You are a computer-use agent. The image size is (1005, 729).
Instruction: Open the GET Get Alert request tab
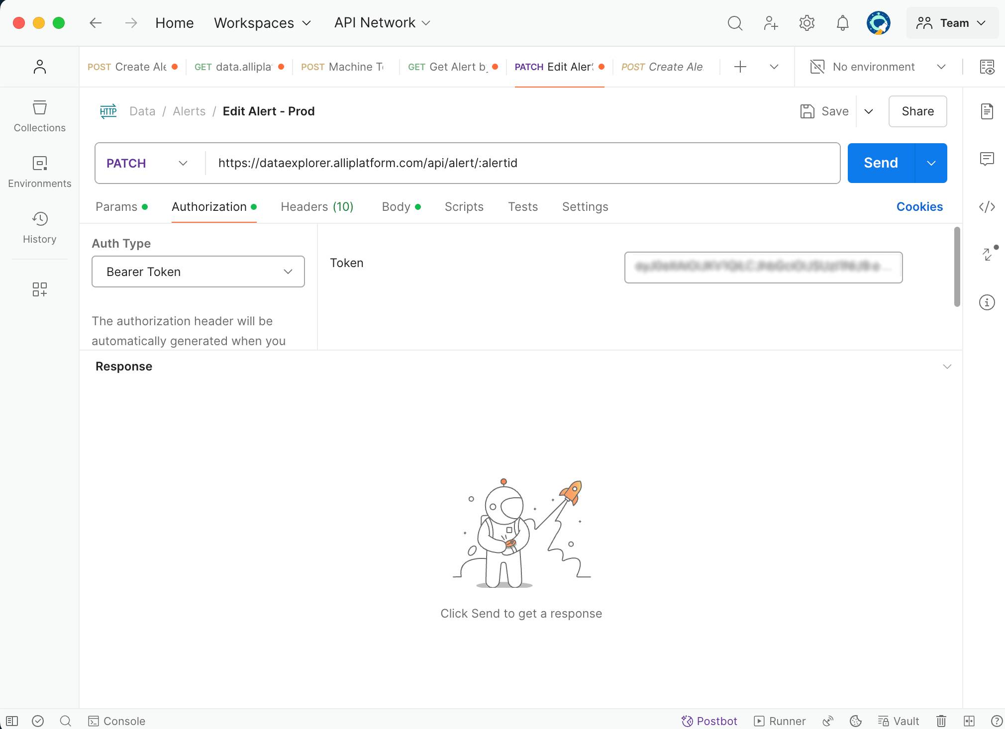452,67
